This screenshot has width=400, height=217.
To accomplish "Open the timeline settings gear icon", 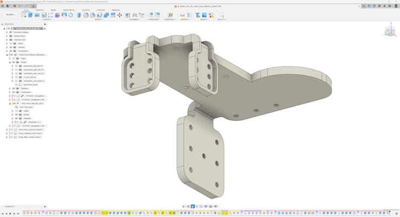I will click(397, 213).
